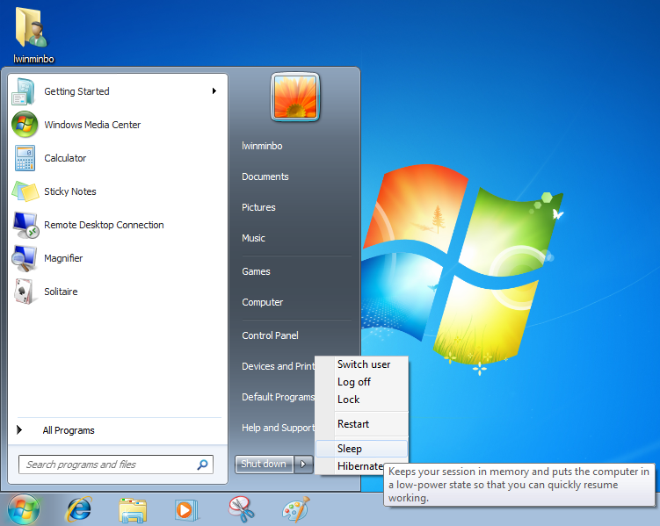This screenshot has width=660, height=526.
Task: Click the Sticky Notes label
Action: 70,191
